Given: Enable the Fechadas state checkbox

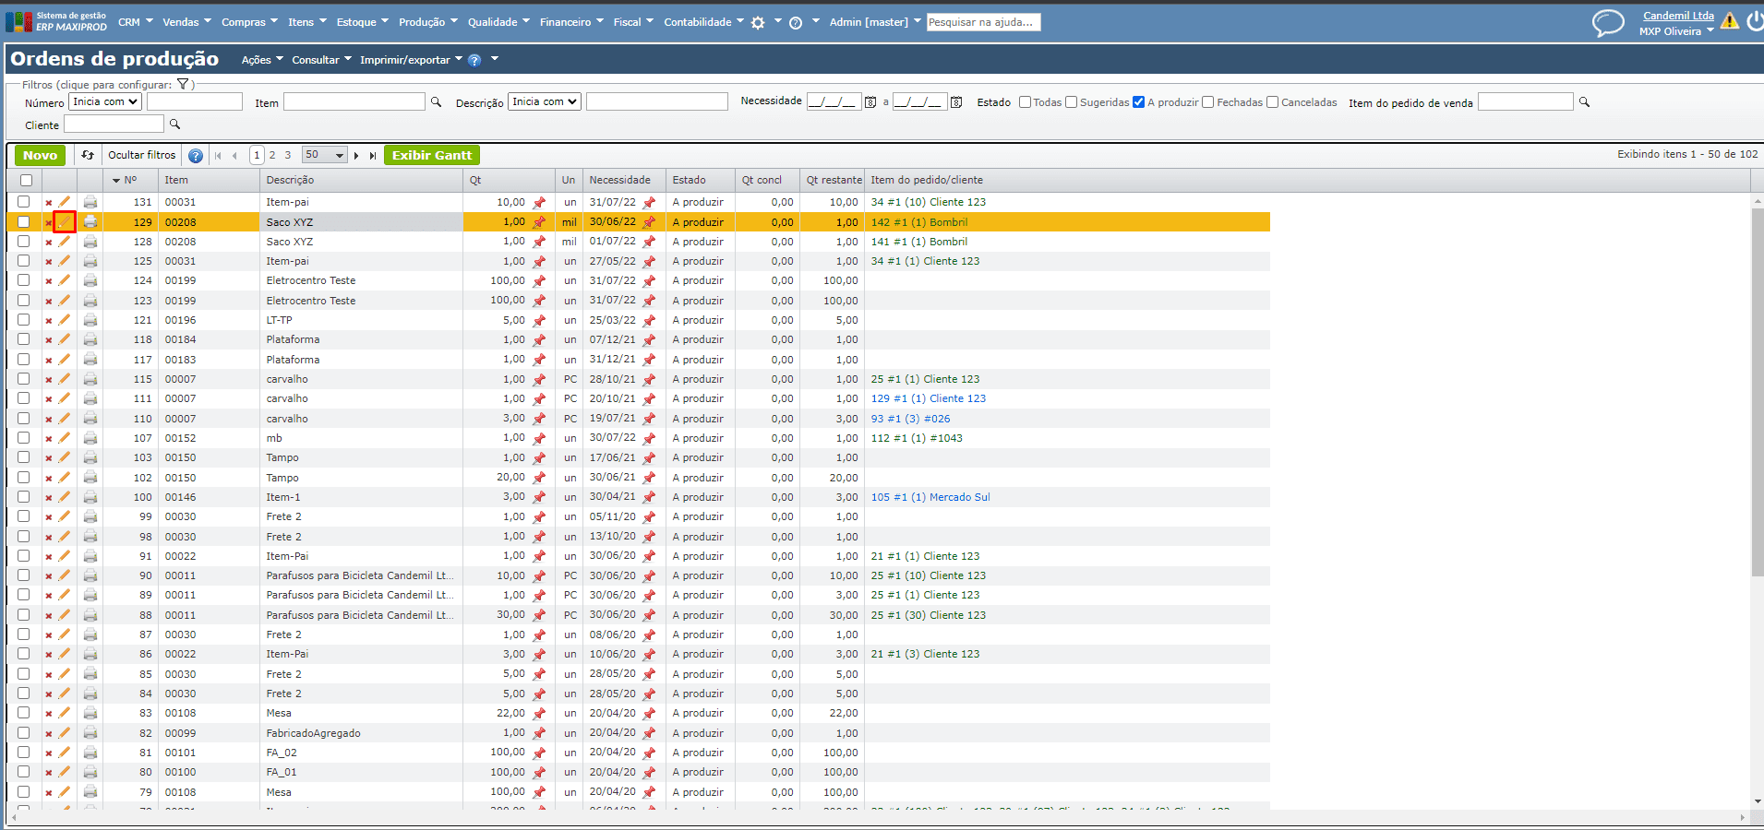Looking at the screenshot, I should click(x=1207, y=102).
